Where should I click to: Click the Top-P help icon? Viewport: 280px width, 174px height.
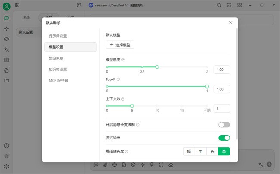pyautogui.click(x=118, y=79)
